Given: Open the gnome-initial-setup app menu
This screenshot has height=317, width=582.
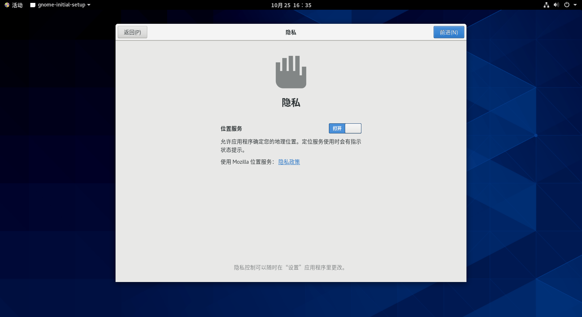Looking at the screenshot, I should pyautogui.click(x=60, y=5).
